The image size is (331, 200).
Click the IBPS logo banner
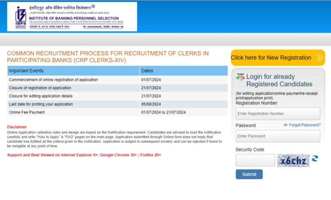coord(72,17)
